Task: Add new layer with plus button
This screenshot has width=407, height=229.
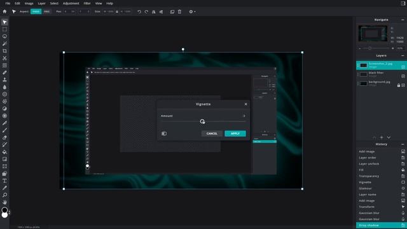Action: pyautogui.click(x=382, y=137)
